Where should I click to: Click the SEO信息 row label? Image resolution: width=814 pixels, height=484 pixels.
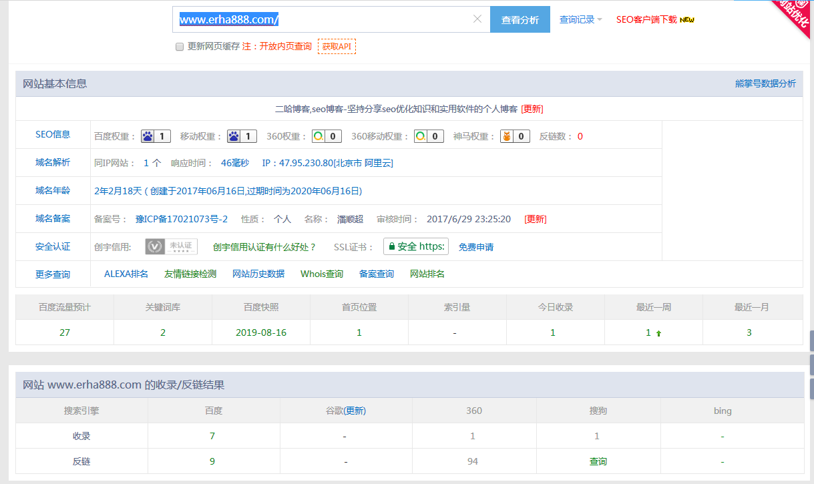[x=53, y=134]
